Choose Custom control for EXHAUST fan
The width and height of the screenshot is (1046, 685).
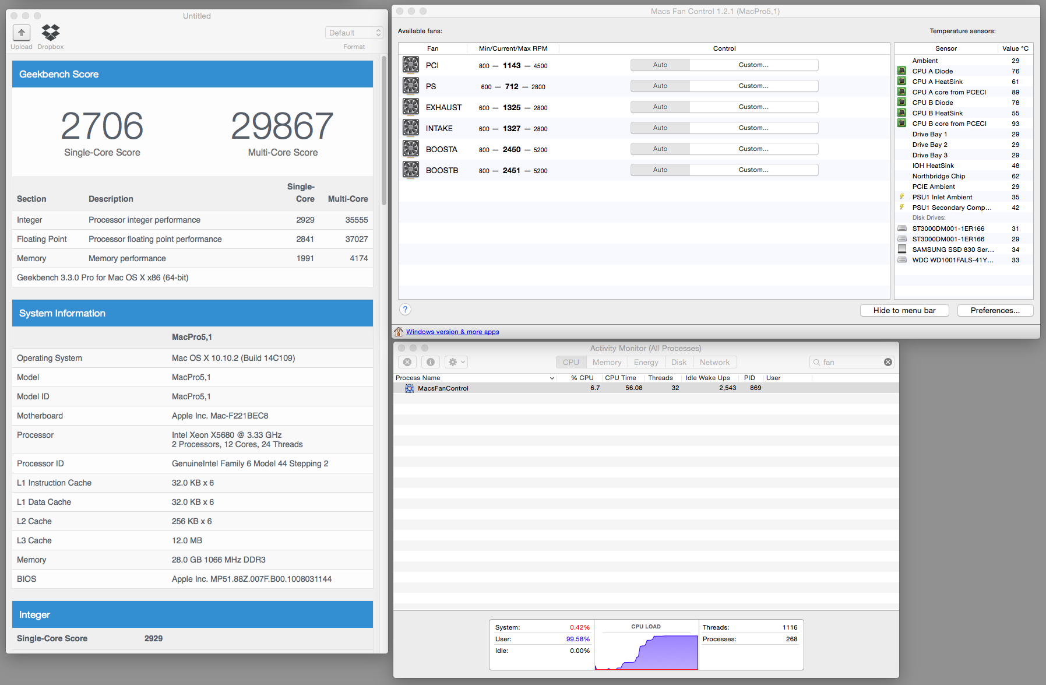754,107
